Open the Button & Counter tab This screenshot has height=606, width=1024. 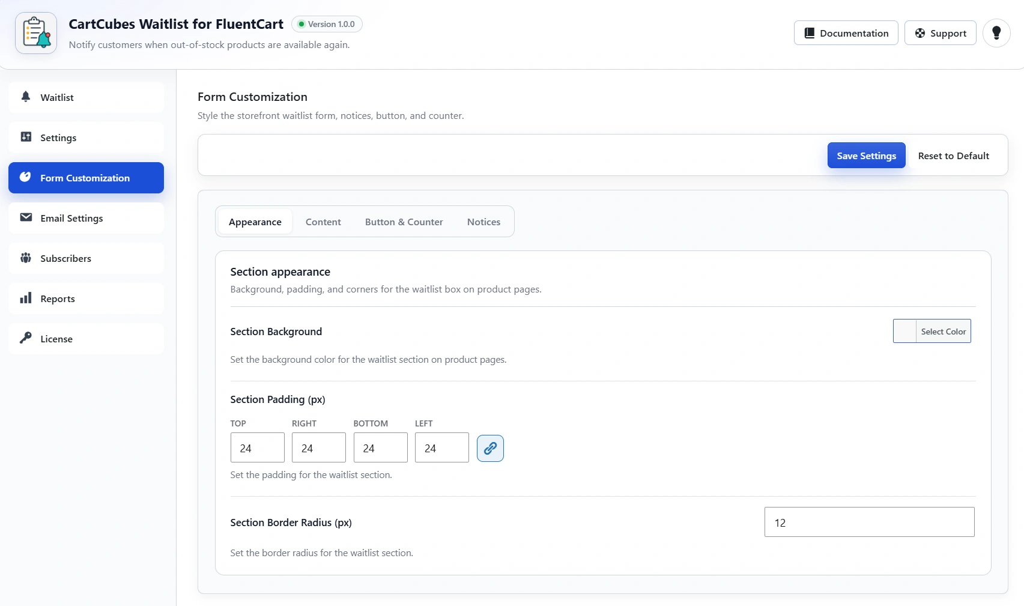click(x=404, y=222)
